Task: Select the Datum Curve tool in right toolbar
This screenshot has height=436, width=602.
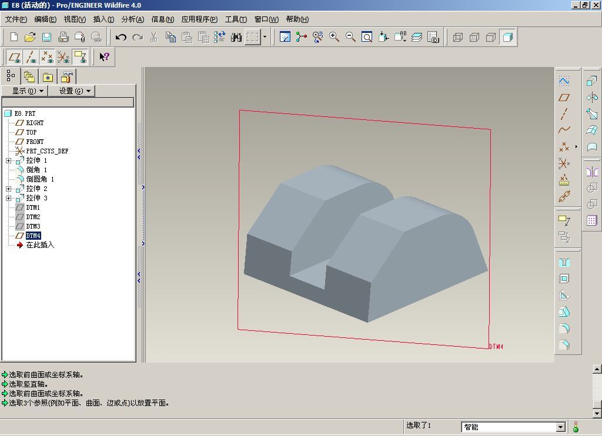Action: coord(564,130)
